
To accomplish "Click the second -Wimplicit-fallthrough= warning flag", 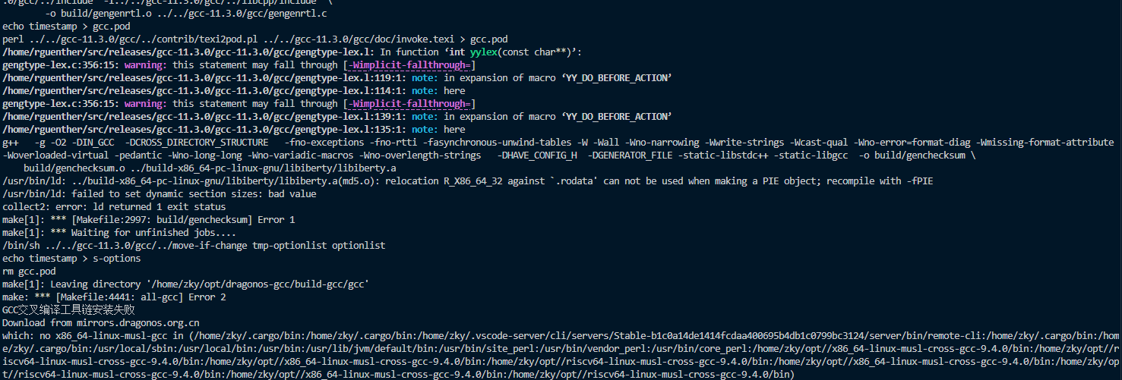I will pyautogui.click(x=409, y=103).
